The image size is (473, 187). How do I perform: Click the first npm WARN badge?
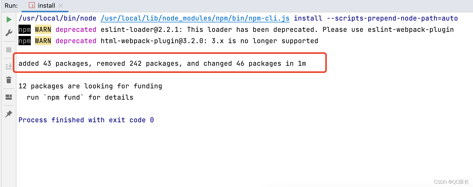24,29
